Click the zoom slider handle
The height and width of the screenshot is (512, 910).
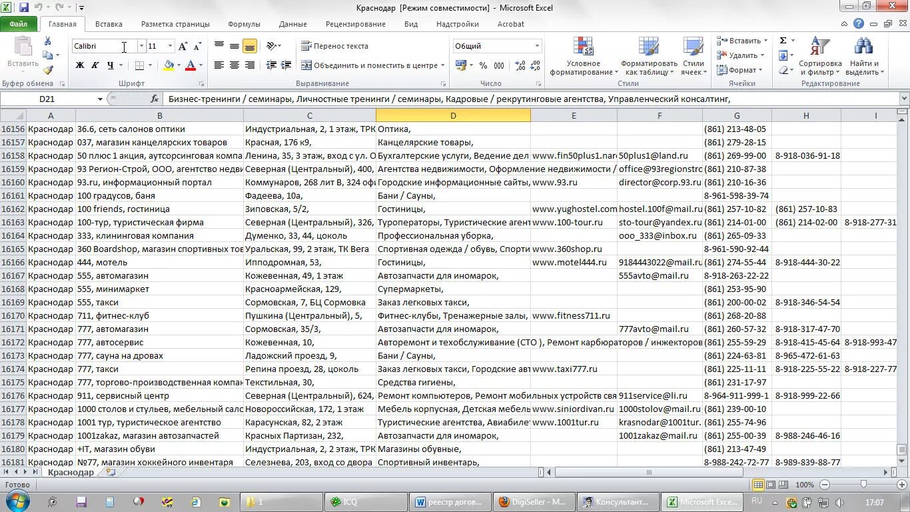point(864,485)
